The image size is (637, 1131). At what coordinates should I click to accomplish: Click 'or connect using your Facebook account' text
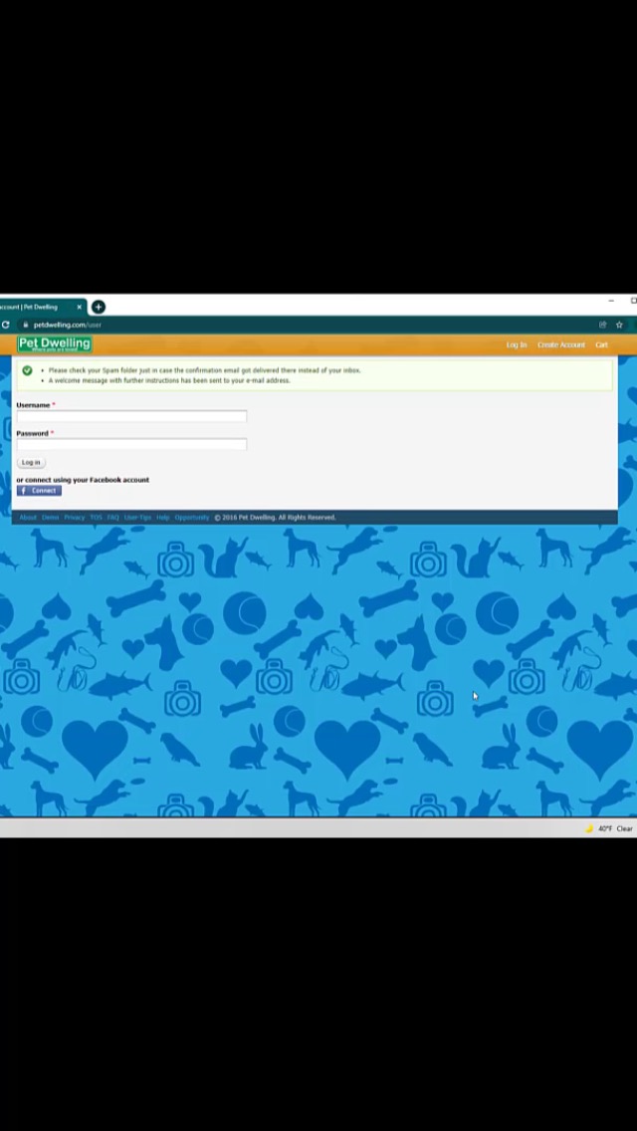[83, 480]
